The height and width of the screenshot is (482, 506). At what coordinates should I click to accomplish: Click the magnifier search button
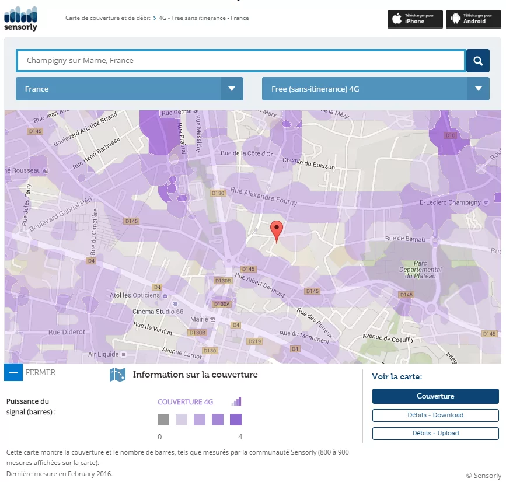tap(477, 61)
